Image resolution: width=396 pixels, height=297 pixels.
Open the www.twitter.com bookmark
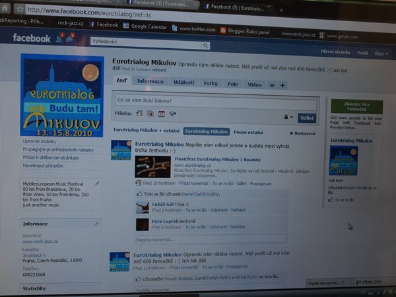(x=193, y=28)
